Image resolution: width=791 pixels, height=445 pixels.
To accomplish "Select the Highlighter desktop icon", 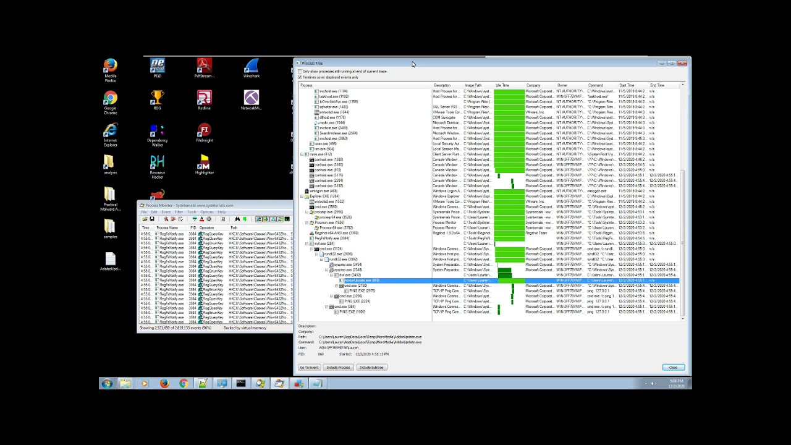I will (204, 164).
